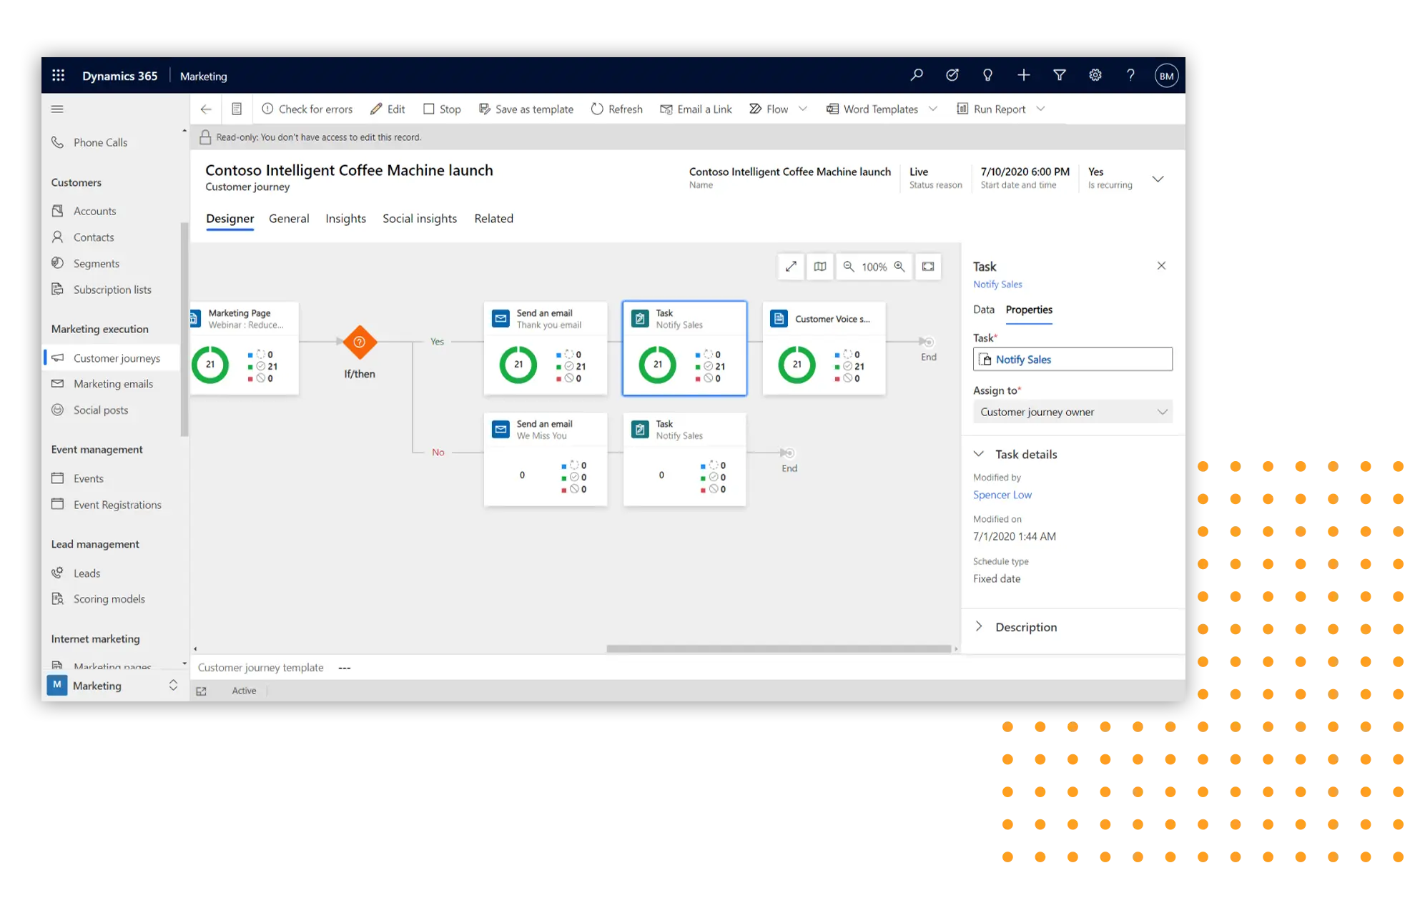This screenshot has height=908, width=1415.
Task: Open the task flow checkmark circle icon
Action: 952,75
